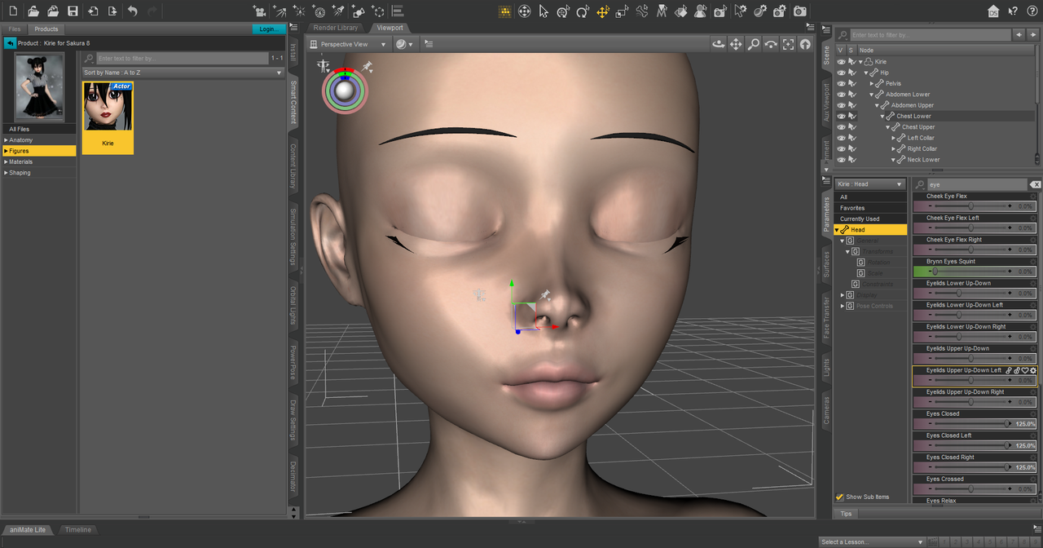1043x548 pixels.
Task: Toggle visibility eye for Neck Lower
Action: (842, 159)
